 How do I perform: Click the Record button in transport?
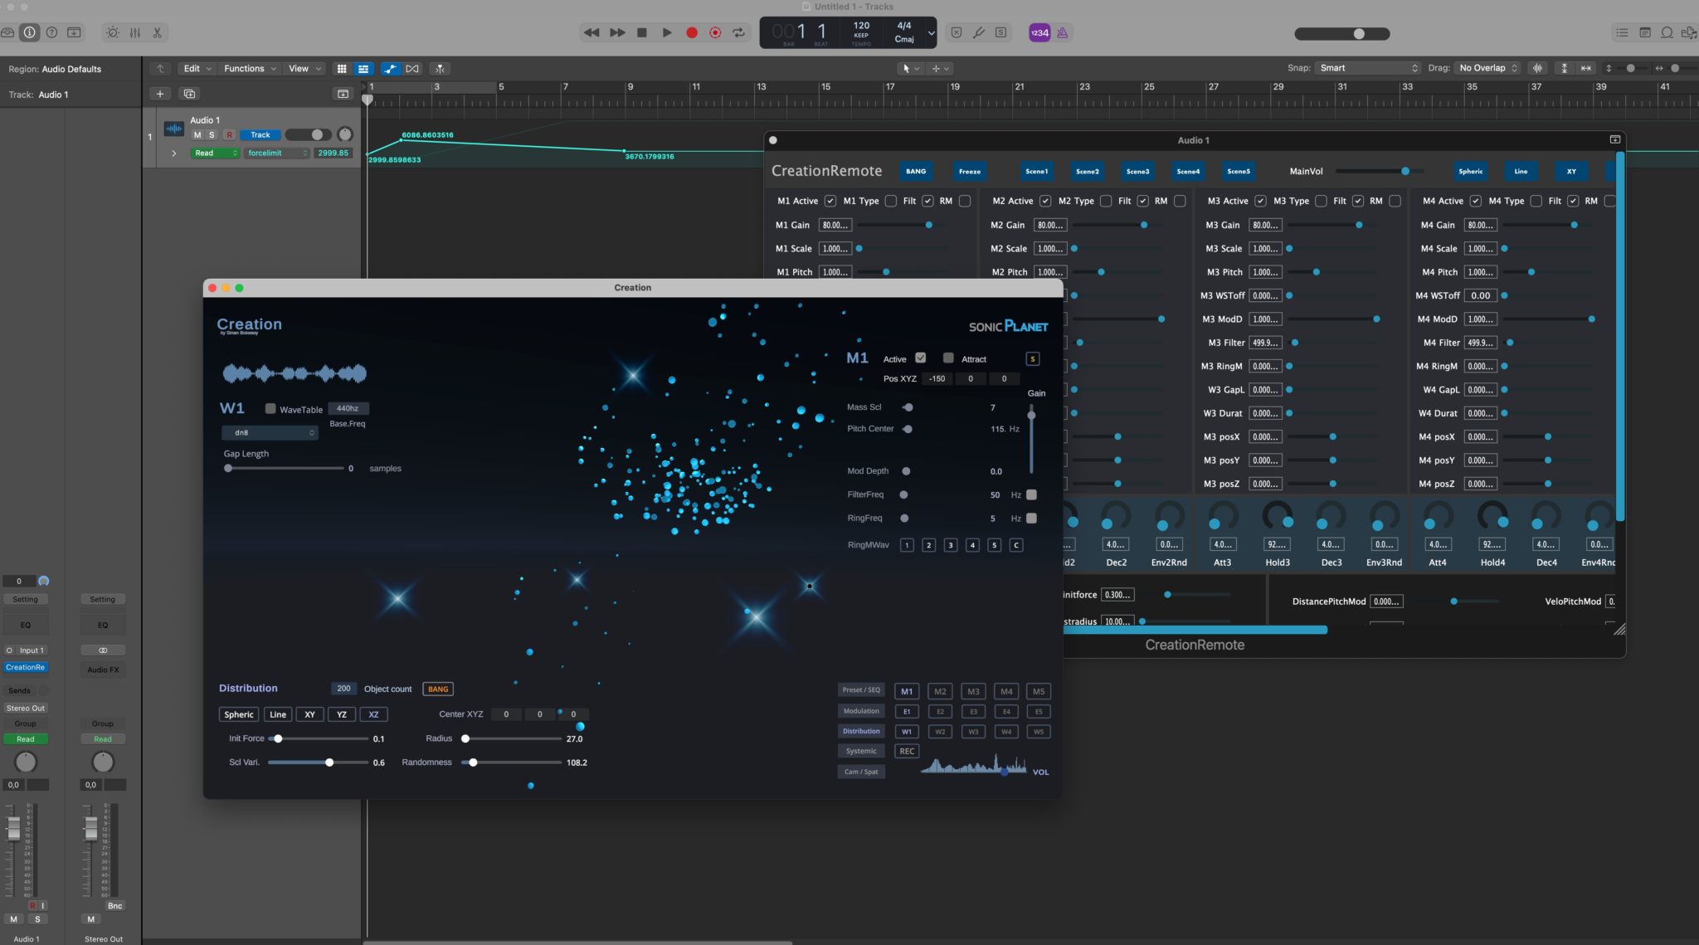(691, 33)
